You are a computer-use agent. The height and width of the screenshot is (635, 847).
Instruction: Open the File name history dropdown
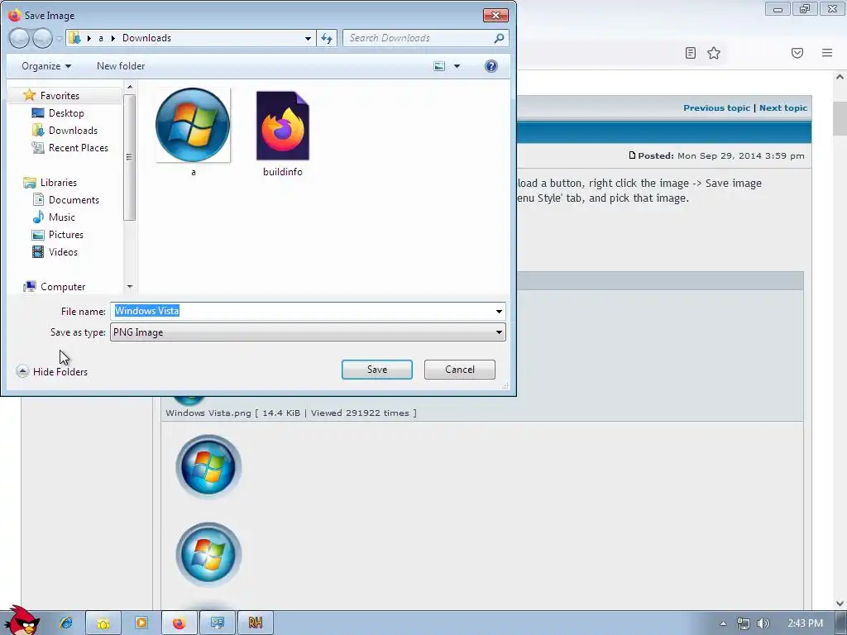pyautogui.click(x=499, y=311)
